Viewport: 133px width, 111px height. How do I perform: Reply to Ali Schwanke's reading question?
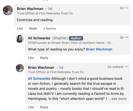coord(44,58)
